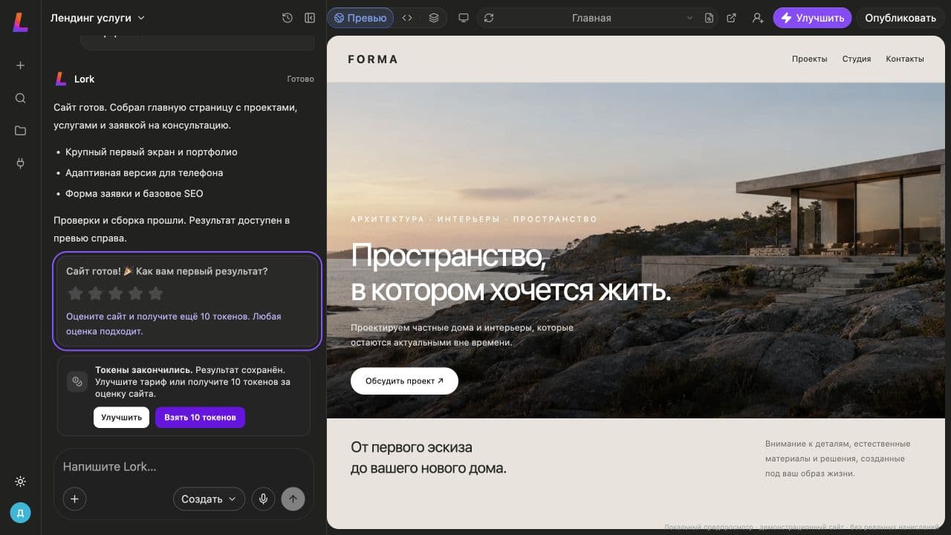
Task: Rate the site three stars
Action: point(115,294)
